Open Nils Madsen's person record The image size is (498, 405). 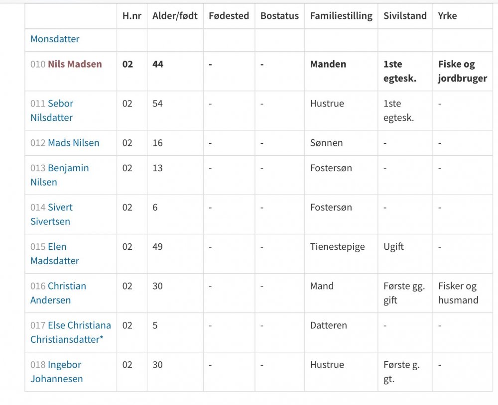pos(75,64)
